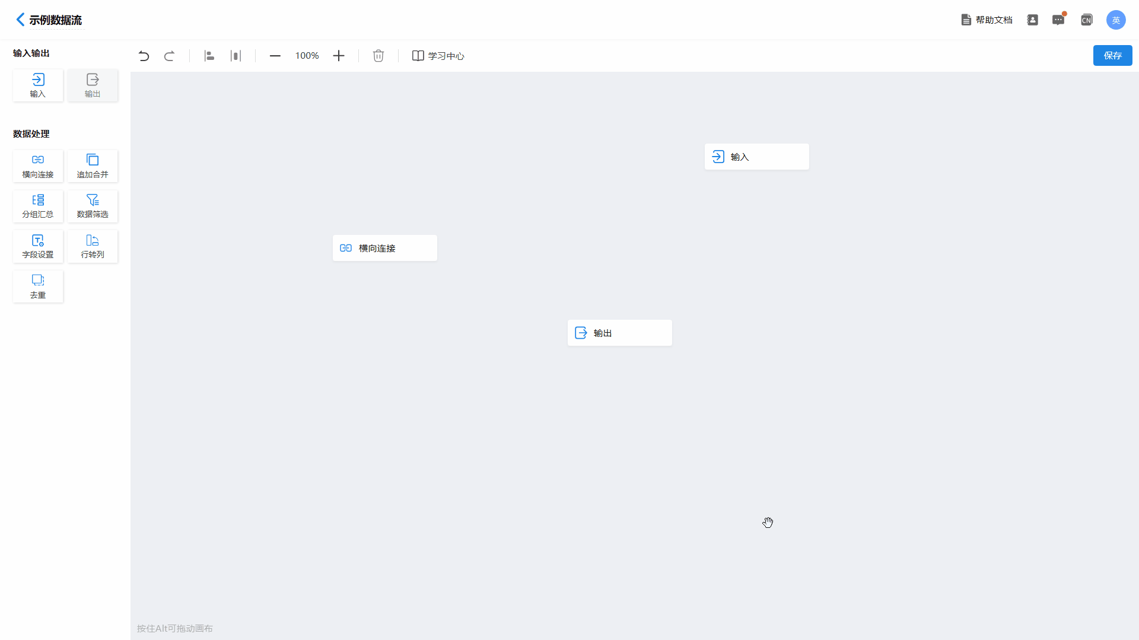This screenshot has height=640, width=1139.
Task: Click the 数据处理 section heading
Action: pos(31,134)
